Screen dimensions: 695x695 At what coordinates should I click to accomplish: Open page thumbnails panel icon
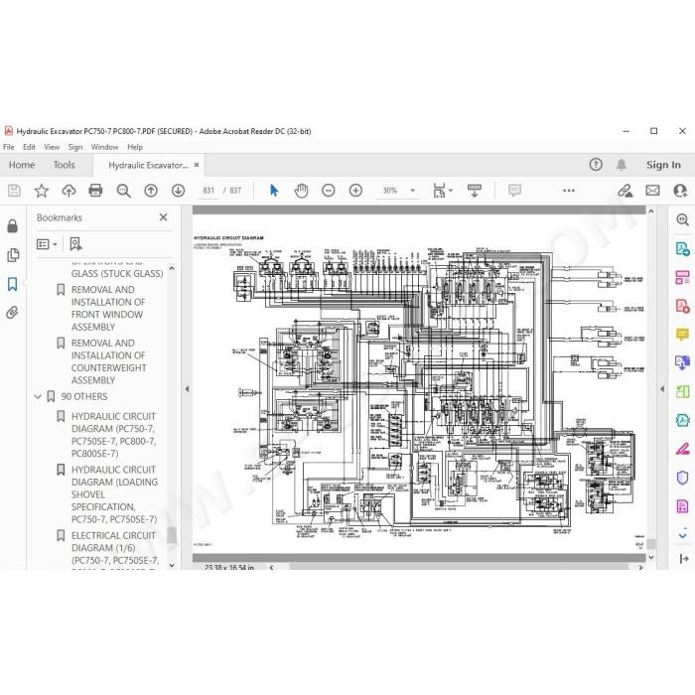click(13, 255)
